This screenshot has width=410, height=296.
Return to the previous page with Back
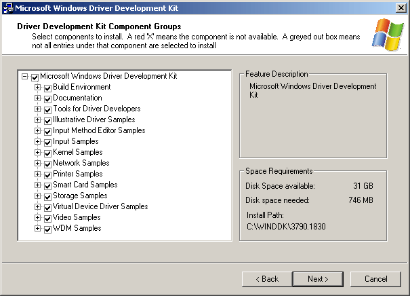point(267,279)
